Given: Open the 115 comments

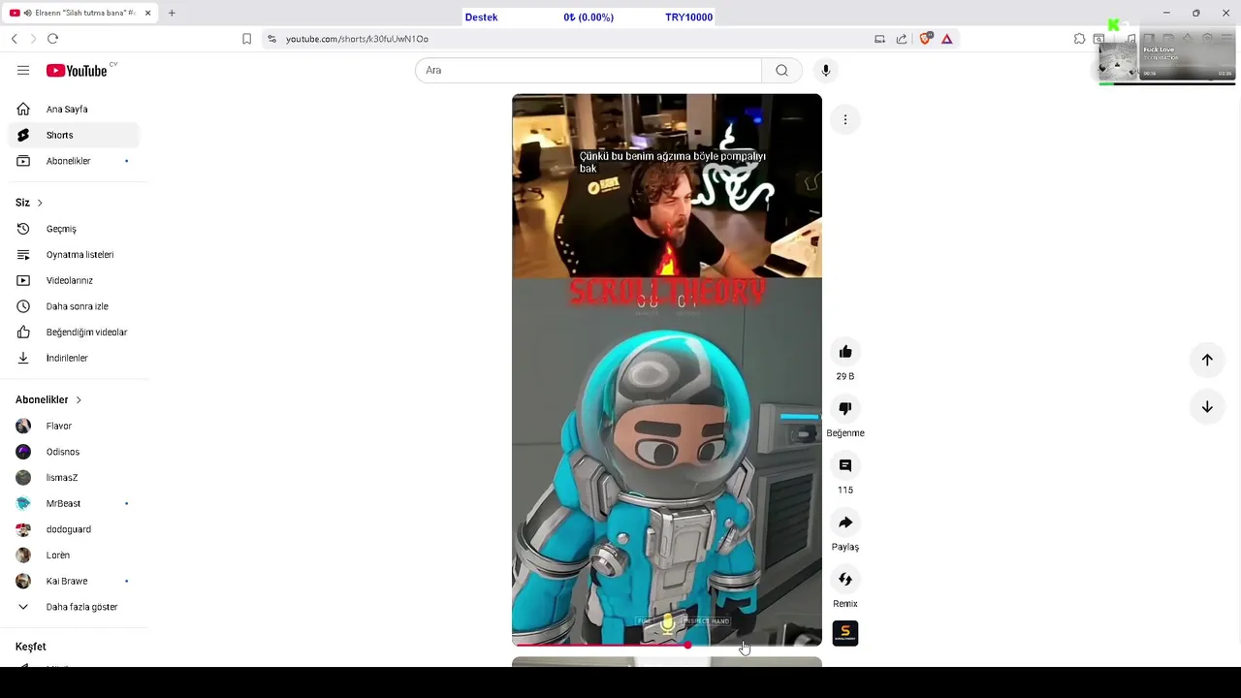Looking at the screenshot, I should tap(845, 465).
